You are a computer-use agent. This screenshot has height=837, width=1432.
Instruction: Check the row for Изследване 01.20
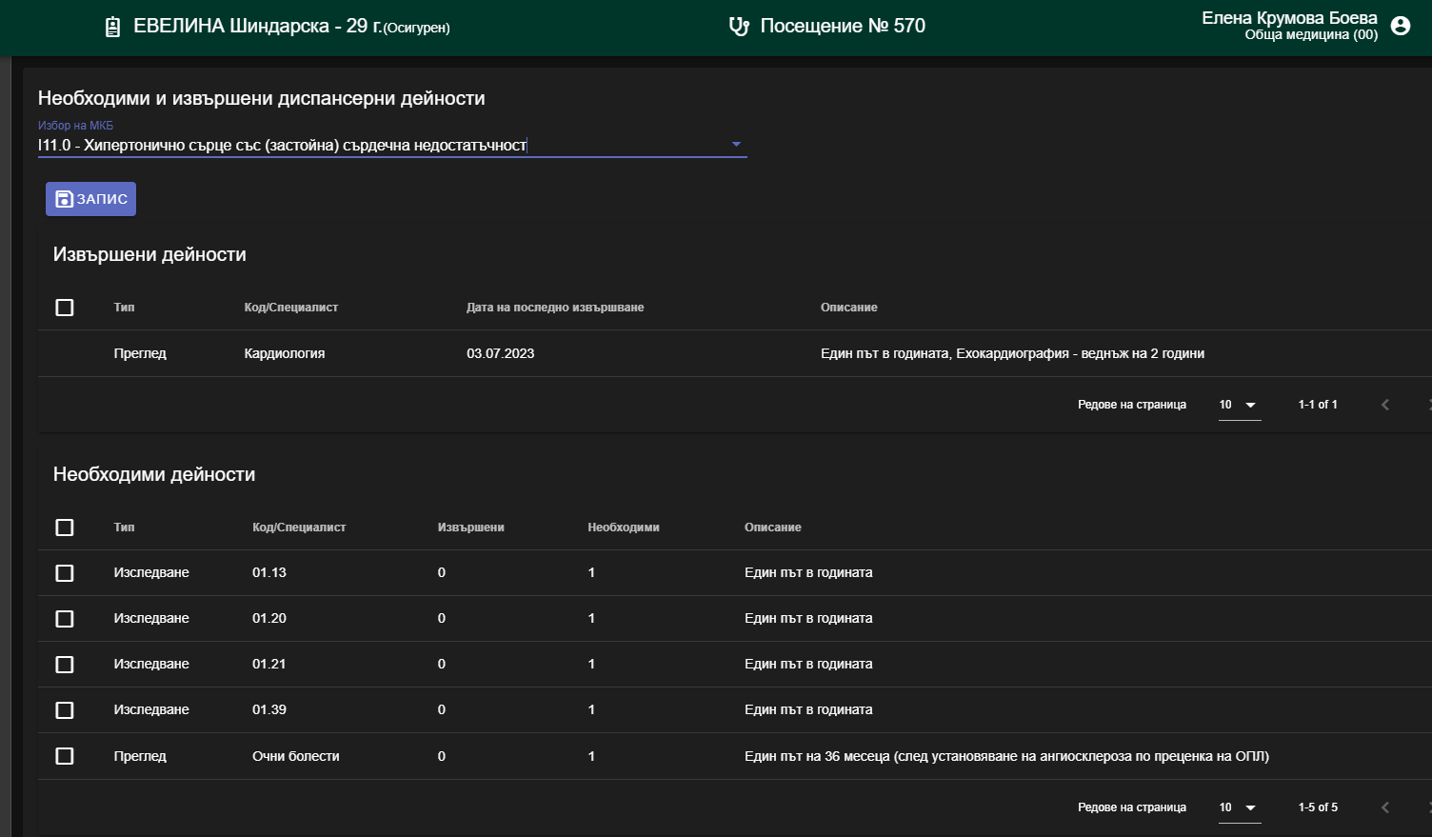coord(65,619)
